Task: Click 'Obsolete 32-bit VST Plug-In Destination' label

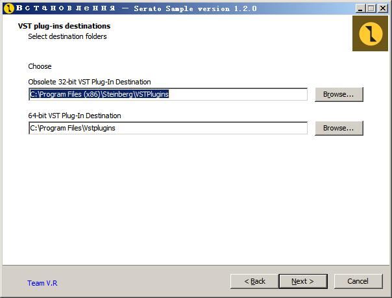Action: coord(90,82)
